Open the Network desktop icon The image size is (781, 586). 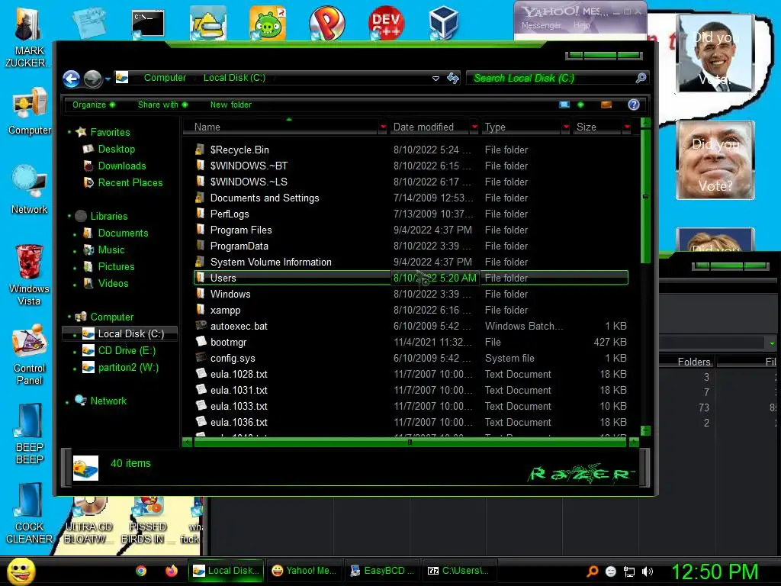29,189
